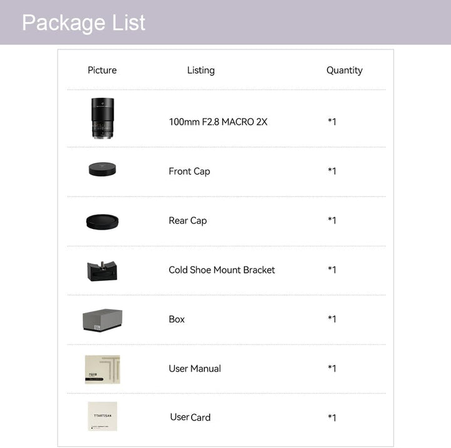Click the quantity *1 for User Card
This screenshot has height=448, width=451.
tap(332, 418)
